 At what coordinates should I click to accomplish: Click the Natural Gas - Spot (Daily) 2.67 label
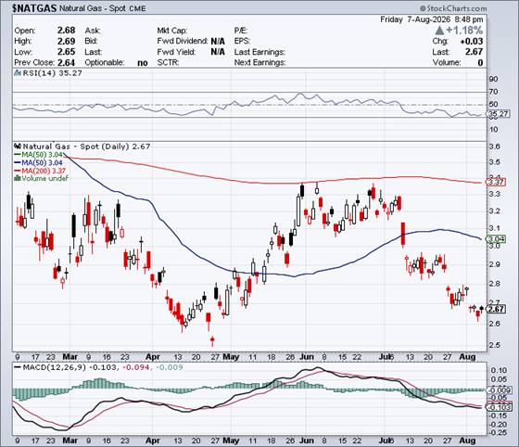86,146
